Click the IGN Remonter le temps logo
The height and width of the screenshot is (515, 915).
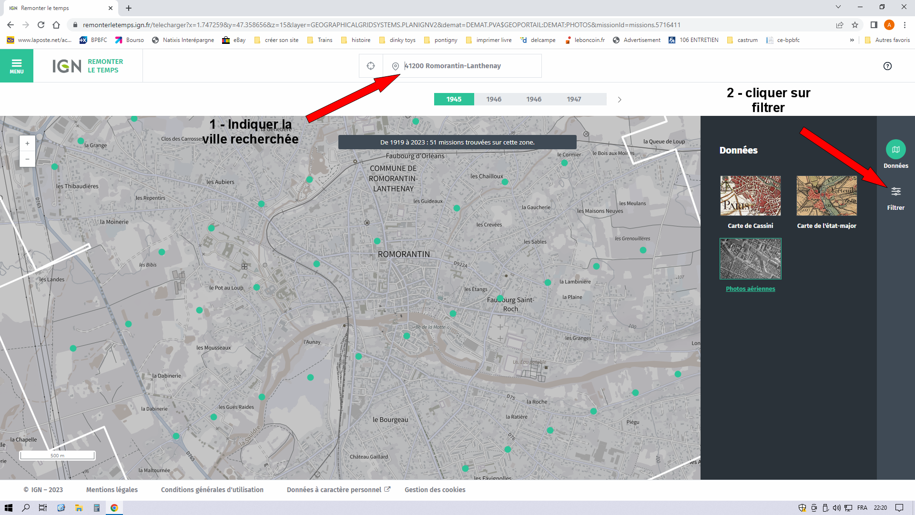(x=88, y=66)
